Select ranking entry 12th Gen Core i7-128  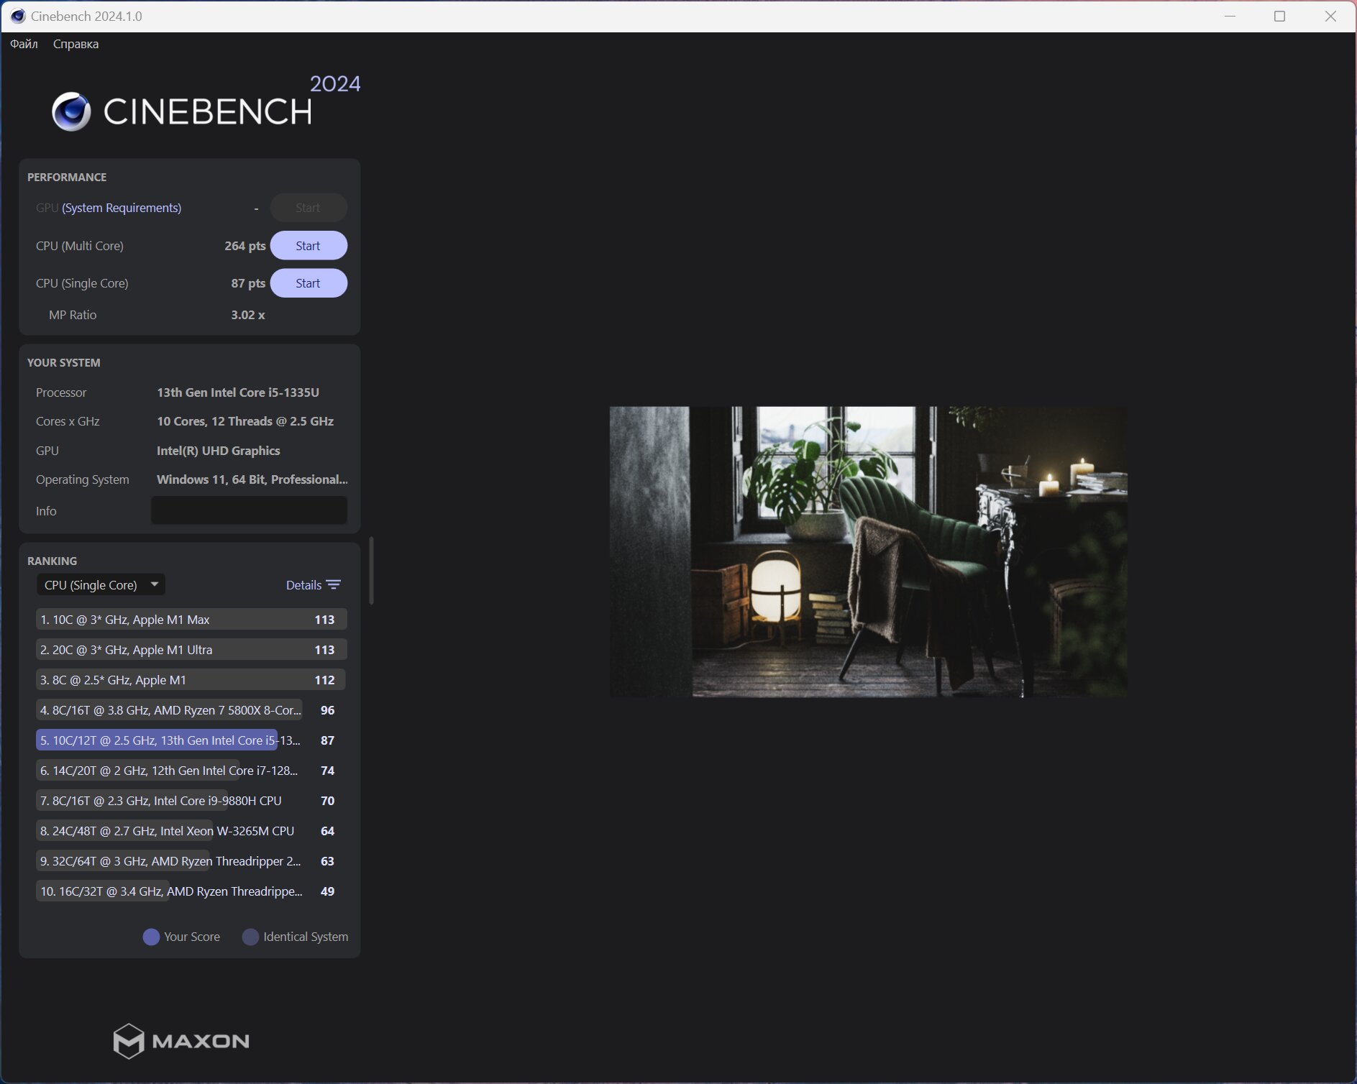tap(191, 771)
